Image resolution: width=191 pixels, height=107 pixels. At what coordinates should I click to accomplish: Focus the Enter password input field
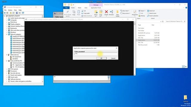(x=96, y=54)
